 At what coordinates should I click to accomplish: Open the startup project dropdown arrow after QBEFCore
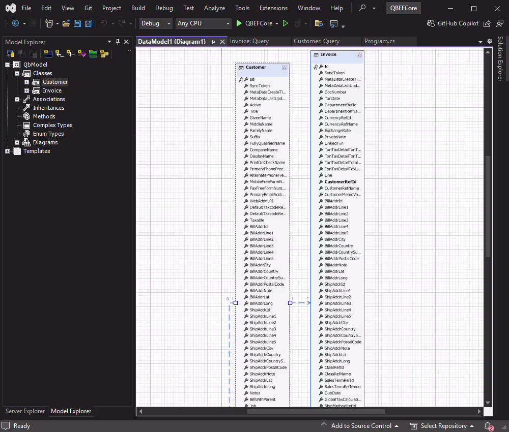click(277, 24)
